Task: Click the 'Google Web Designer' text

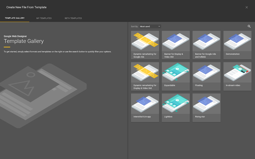Action: coord(15,36)
